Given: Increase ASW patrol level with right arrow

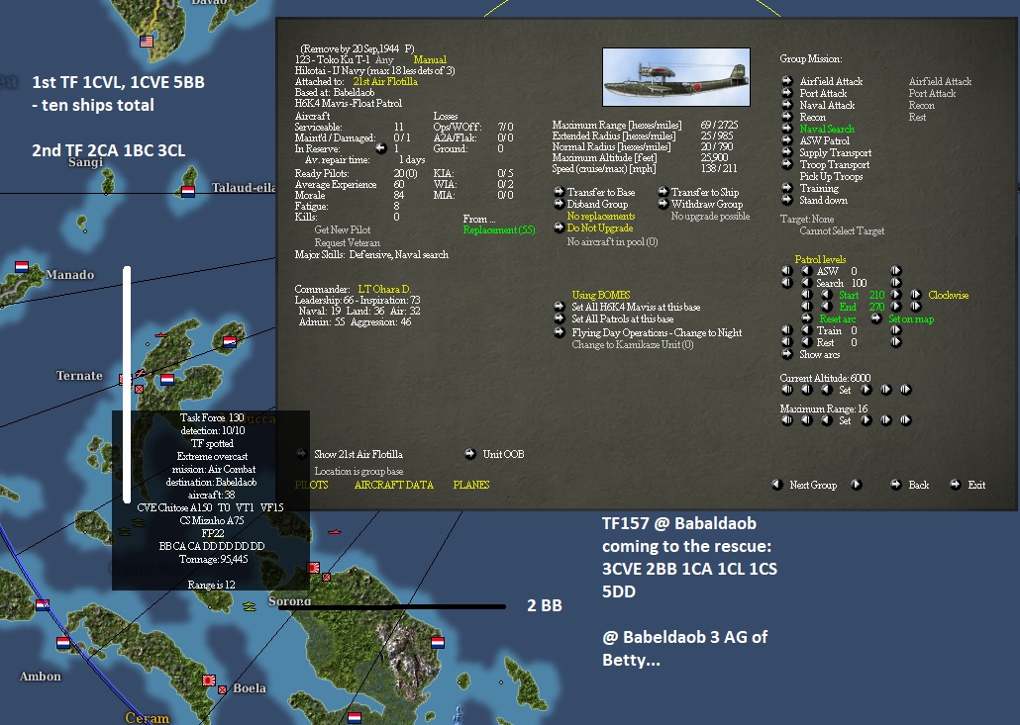Looking at the screenshot, I should (x=896, y=270).
